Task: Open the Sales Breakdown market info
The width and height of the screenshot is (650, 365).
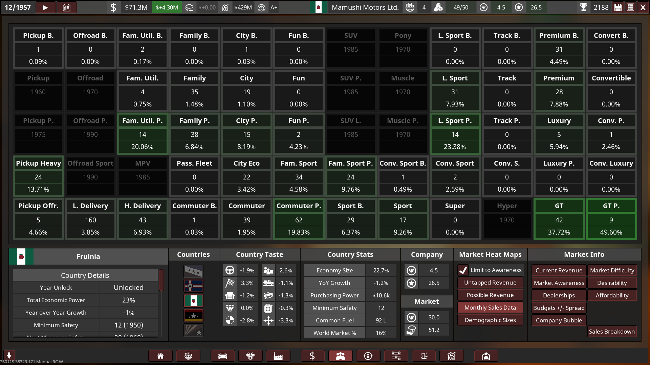Action: (x=611, y=332)
